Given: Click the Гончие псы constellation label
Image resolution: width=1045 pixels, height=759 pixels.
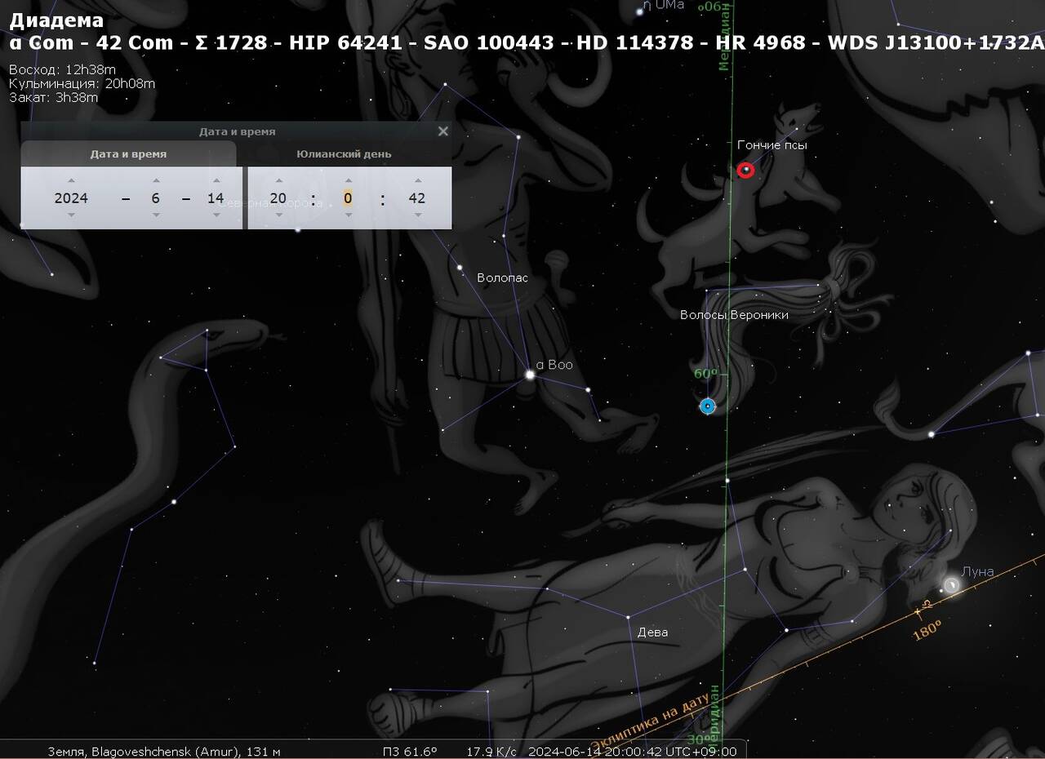Looking at the screenshot, I should 772,144.
